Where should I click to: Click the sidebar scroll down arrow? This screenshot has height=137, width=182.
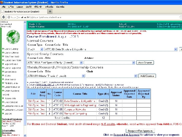25,135
